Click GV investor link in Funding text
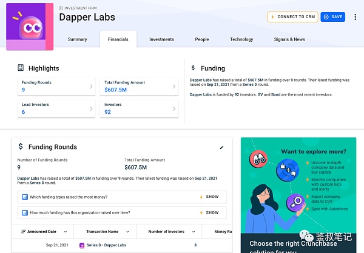The image size is (364, 253). (260, 94)
